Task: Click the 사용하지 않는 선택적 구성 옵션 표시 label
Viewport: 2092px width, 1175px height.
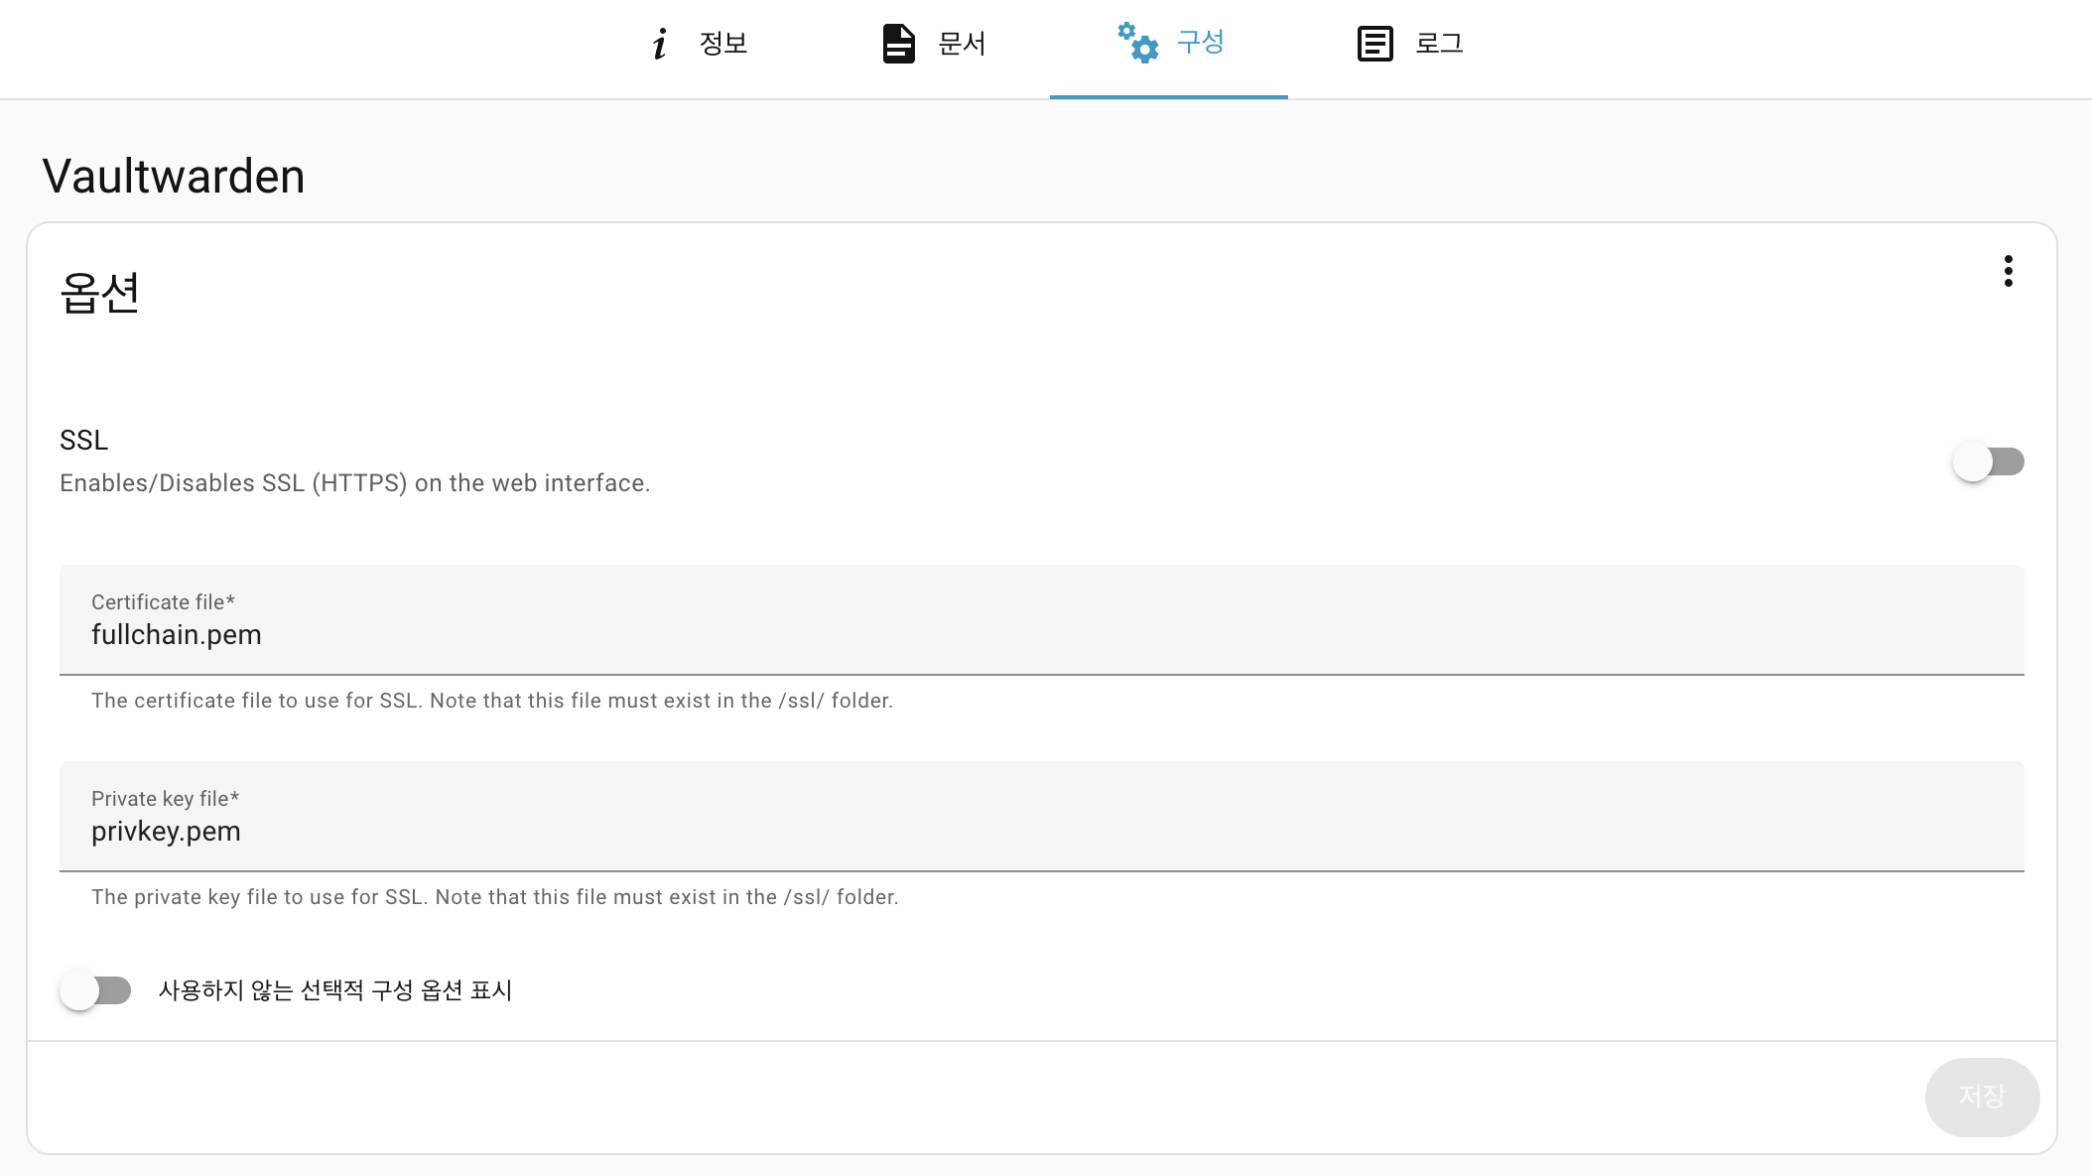Action: coord(335,990)
